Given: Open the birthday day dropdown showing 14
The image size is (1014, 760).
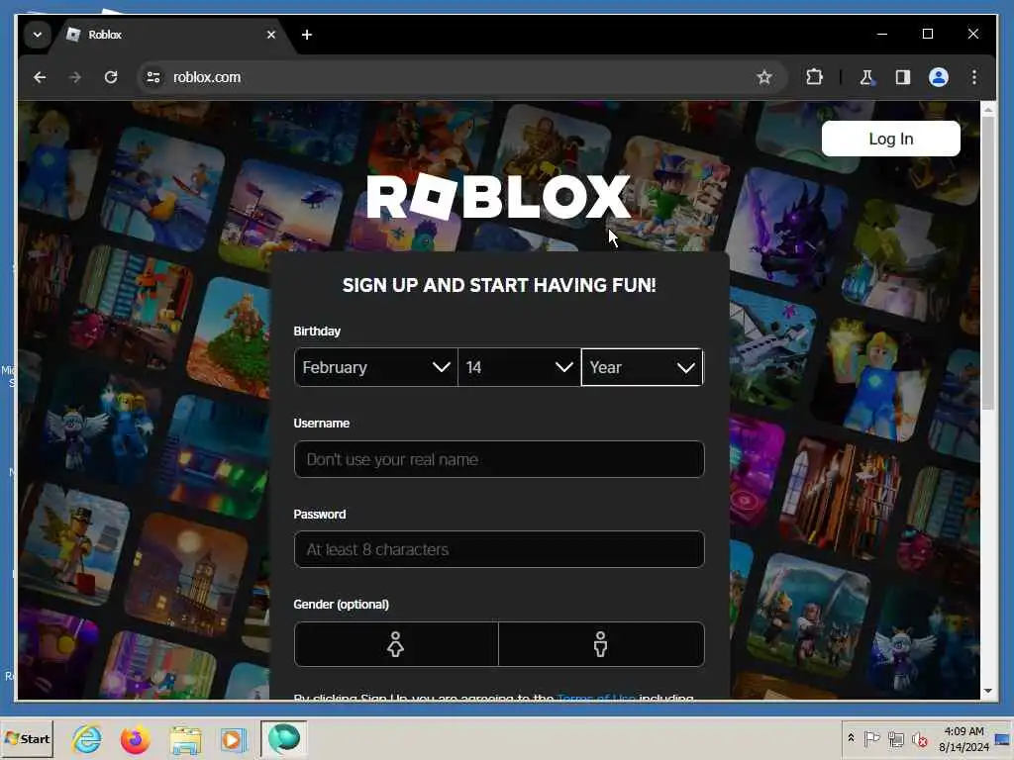Looking at the screenshot, I should 519,367.
